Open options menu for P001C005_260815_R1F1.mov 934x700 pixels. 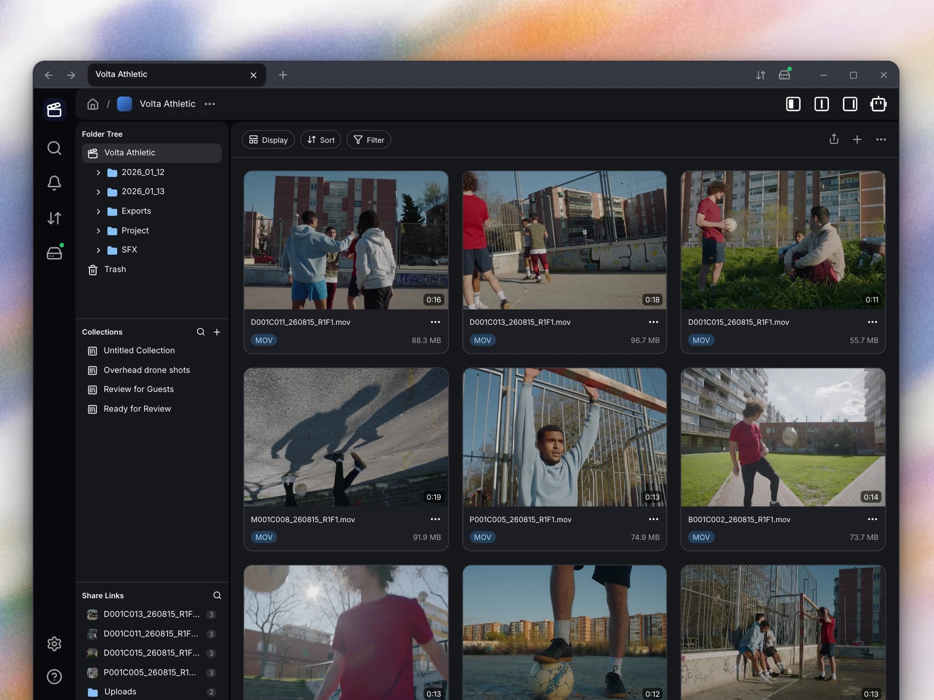click(x=653, y=519)
